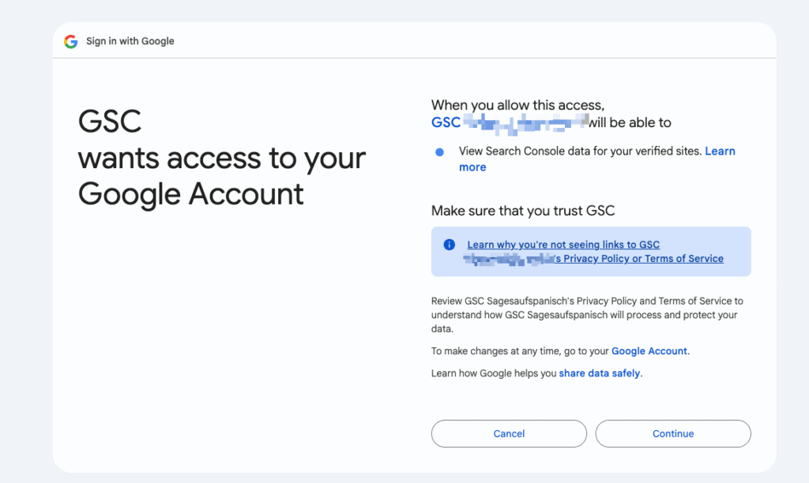Click "Privacy Policy or Terms of Service" notice text
The image size is (809, 483).
coord(643,259)
